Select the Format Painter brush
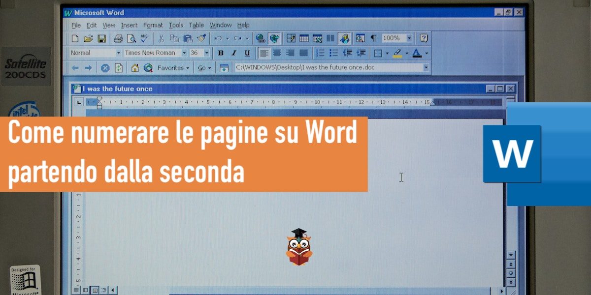Viewport: 591px width, 295px height. pos(201,38)
